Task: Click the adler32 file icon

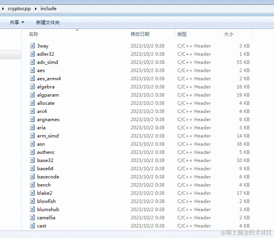Action: [x=32, y=54]
